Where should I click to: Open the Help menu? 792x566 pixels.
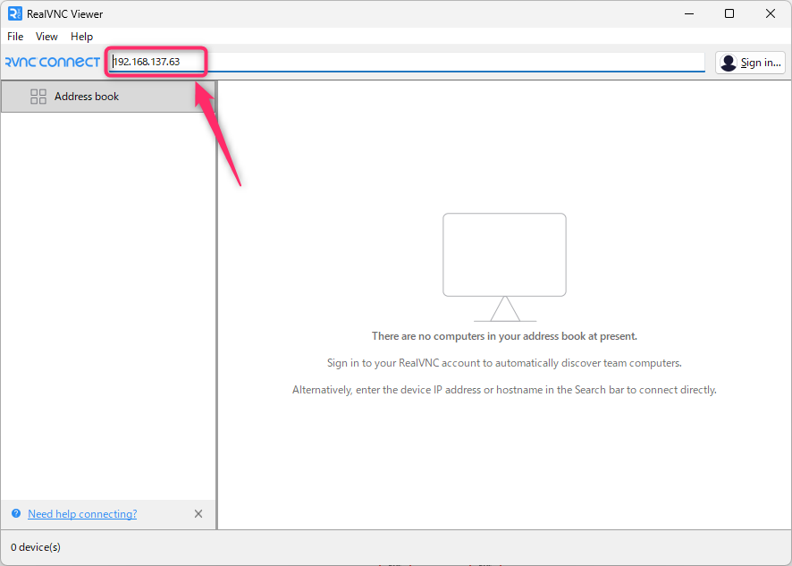81,37
